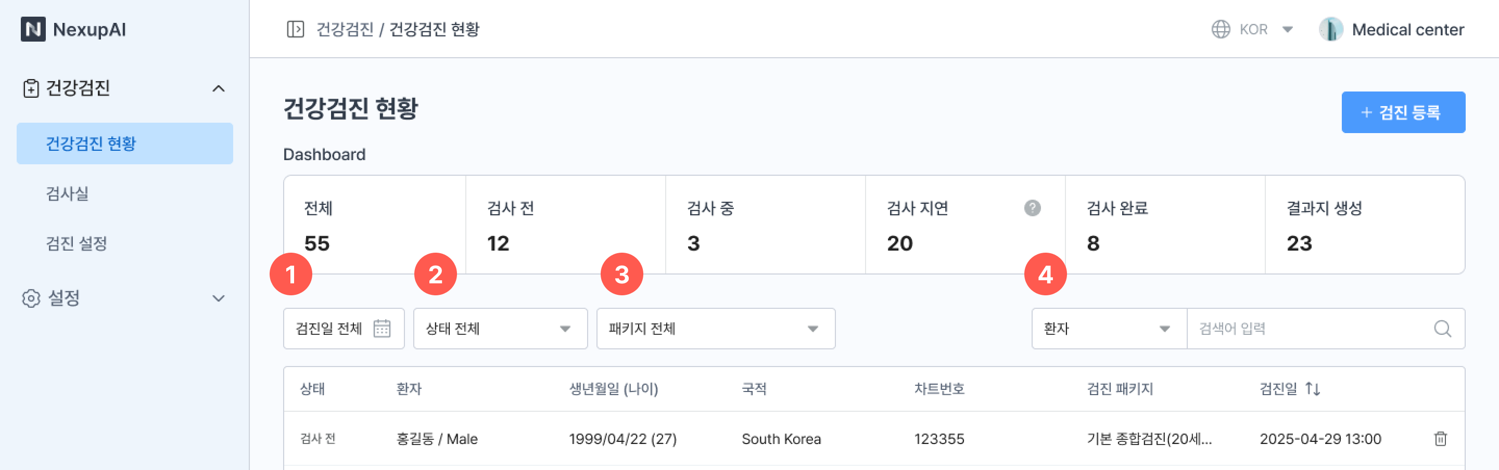1499x470 pixels.
Task: Click the 검진 등록 button
Action: coord(1402,112)
